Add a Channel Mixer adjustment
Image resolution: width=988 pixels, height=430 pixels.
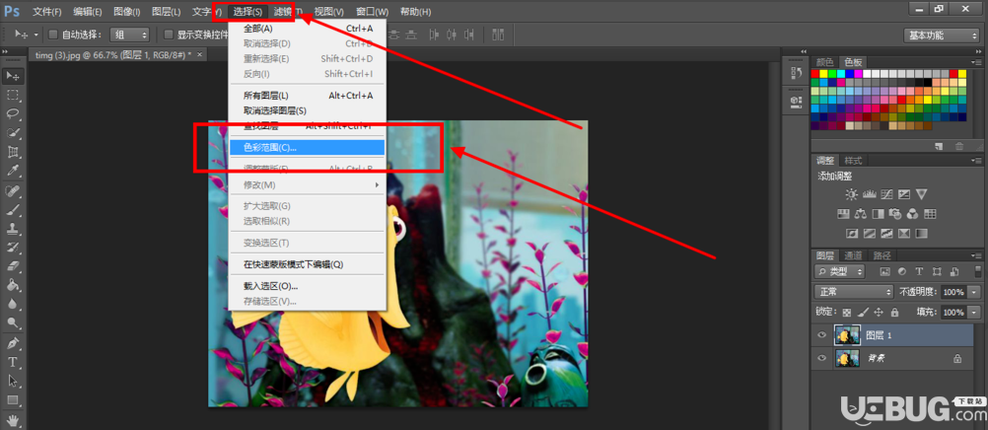[x=912, y=214]
